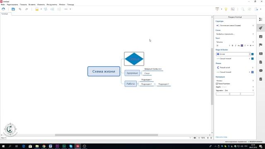Viewport: 265px width, 149px height.
Task: Open the line shape dropdown with the curve icon
Action: 235,67
